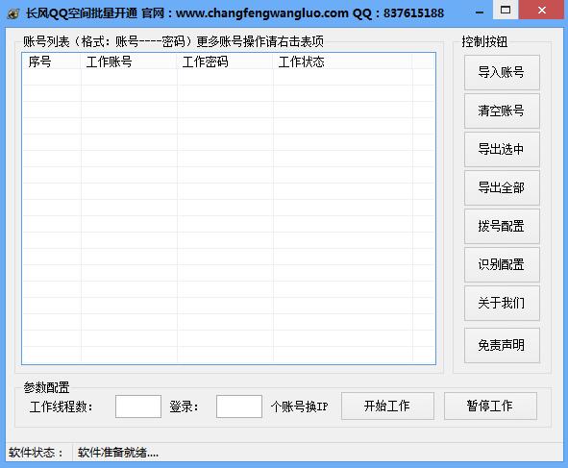This screenshot has width=568, height=468.
Task: Click the 个账号换IP label
Action: tap(299, 406)
